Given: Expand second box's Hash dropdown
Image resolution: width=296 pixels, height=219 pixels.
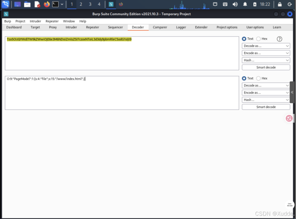Looking at the screenshot, I should (266, 100).
